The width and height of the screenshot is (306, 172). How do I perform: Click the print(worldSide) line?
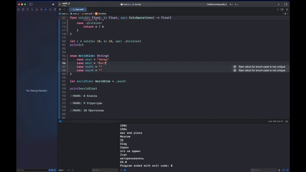click(83, 88)
